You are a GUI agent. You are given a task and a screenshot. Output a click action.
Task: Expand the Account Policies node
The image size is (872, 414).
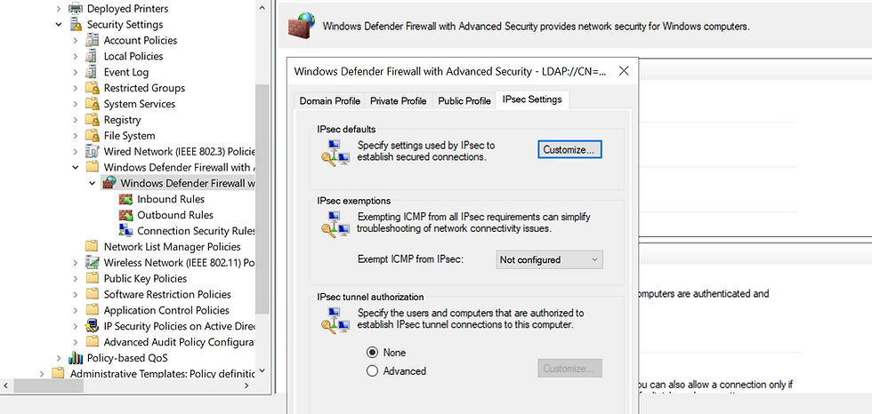click(76, 41)
